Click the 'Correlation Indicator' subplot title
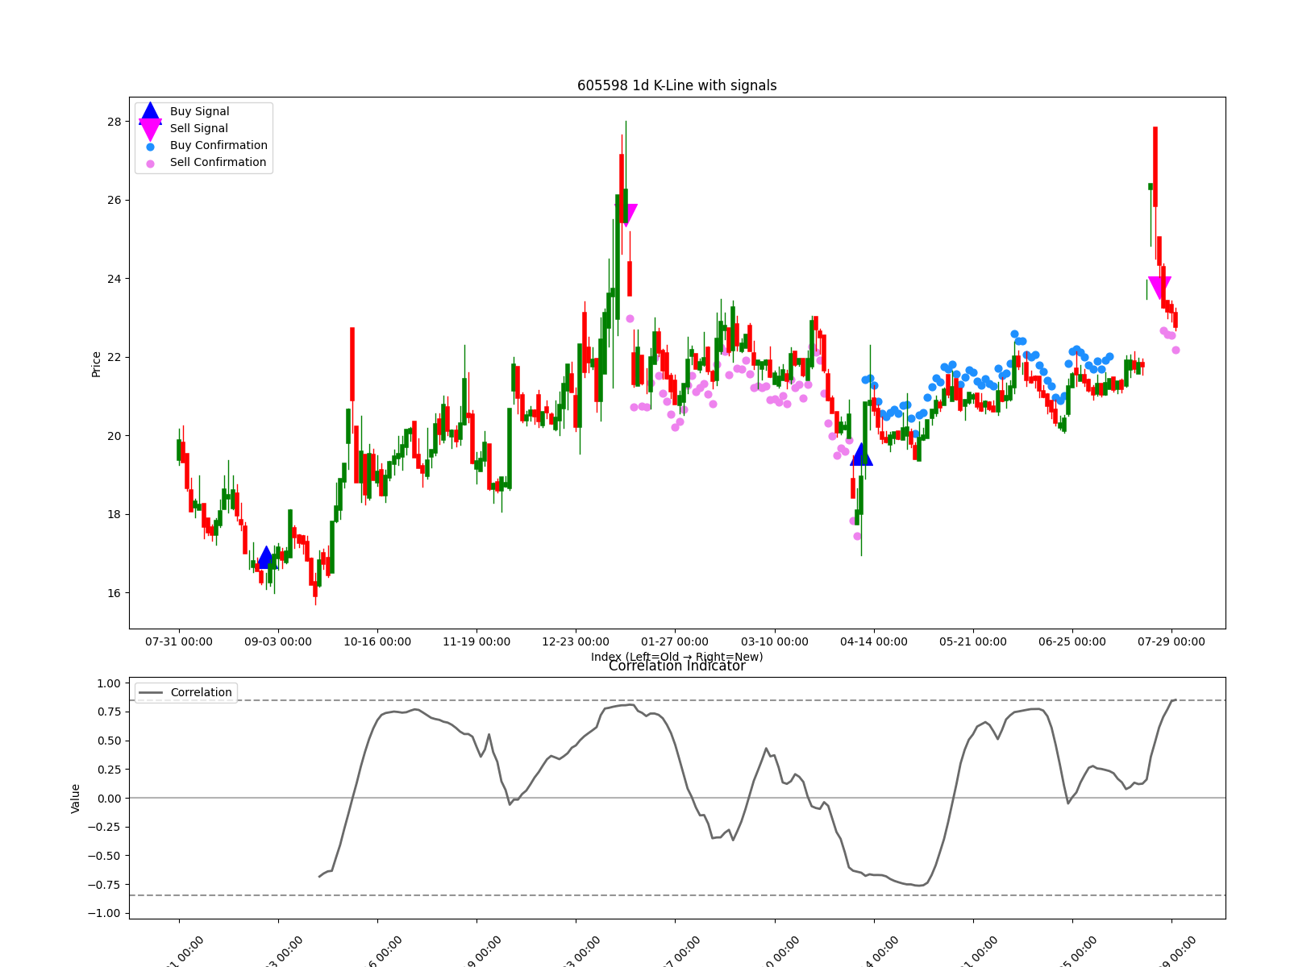Image resolution: width=1290 pixels, height=967 pixels. pyautogui.click(x=677, y=666)
